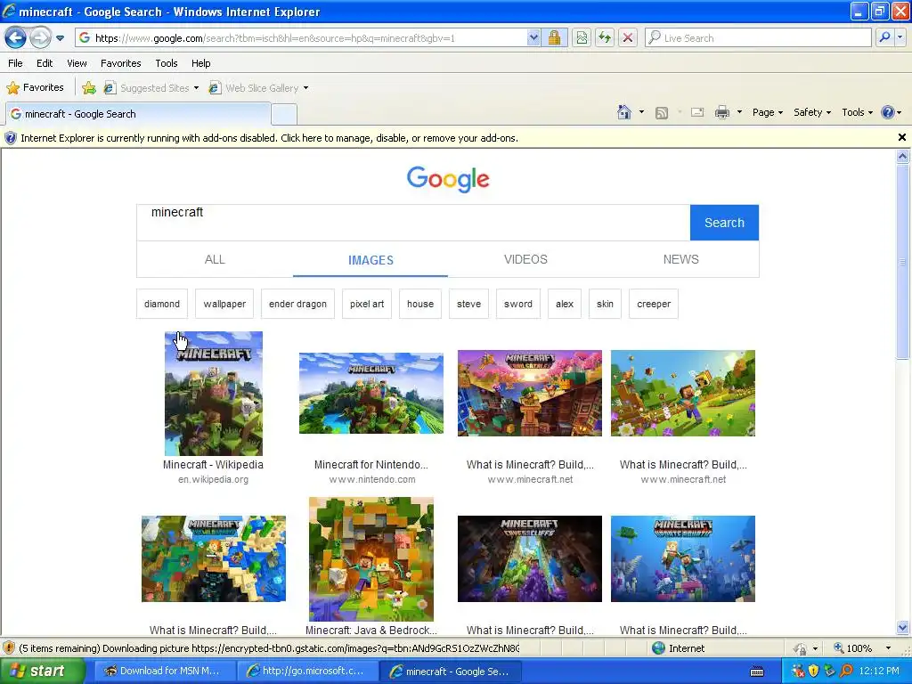Click the Read Mail icon
Viewport: 912px width, 684px height.
[697, 113]
